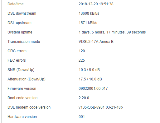Select the v135k35B-v901 03-21-18b modem code
This screenshot has width=160, height=123.
tap(101, 107)
